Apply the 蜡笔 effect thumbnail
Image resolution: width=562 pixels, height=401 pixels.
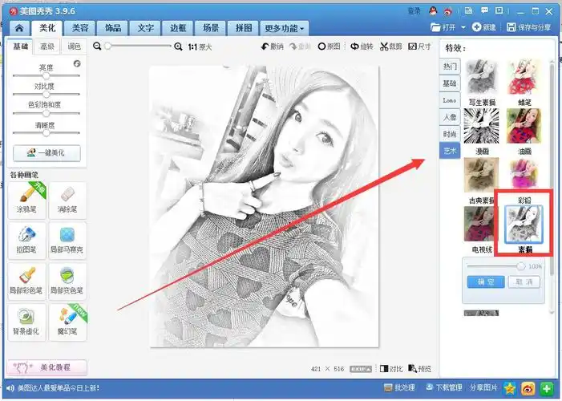click(524, 78)
